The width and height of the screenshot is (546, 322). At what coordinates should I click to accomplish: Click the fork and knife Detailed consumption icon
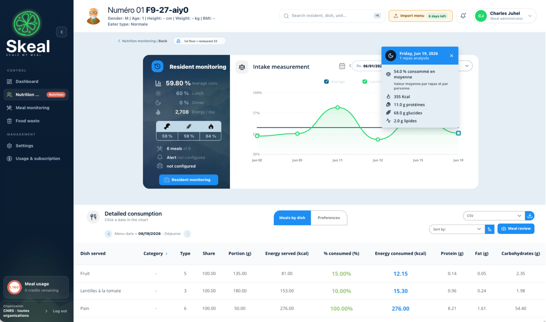(93, 217)
